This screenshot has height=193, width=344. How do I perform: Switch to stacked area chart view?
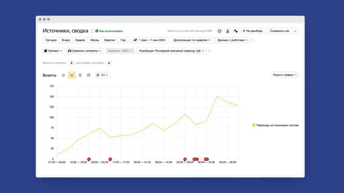[80, 75]
